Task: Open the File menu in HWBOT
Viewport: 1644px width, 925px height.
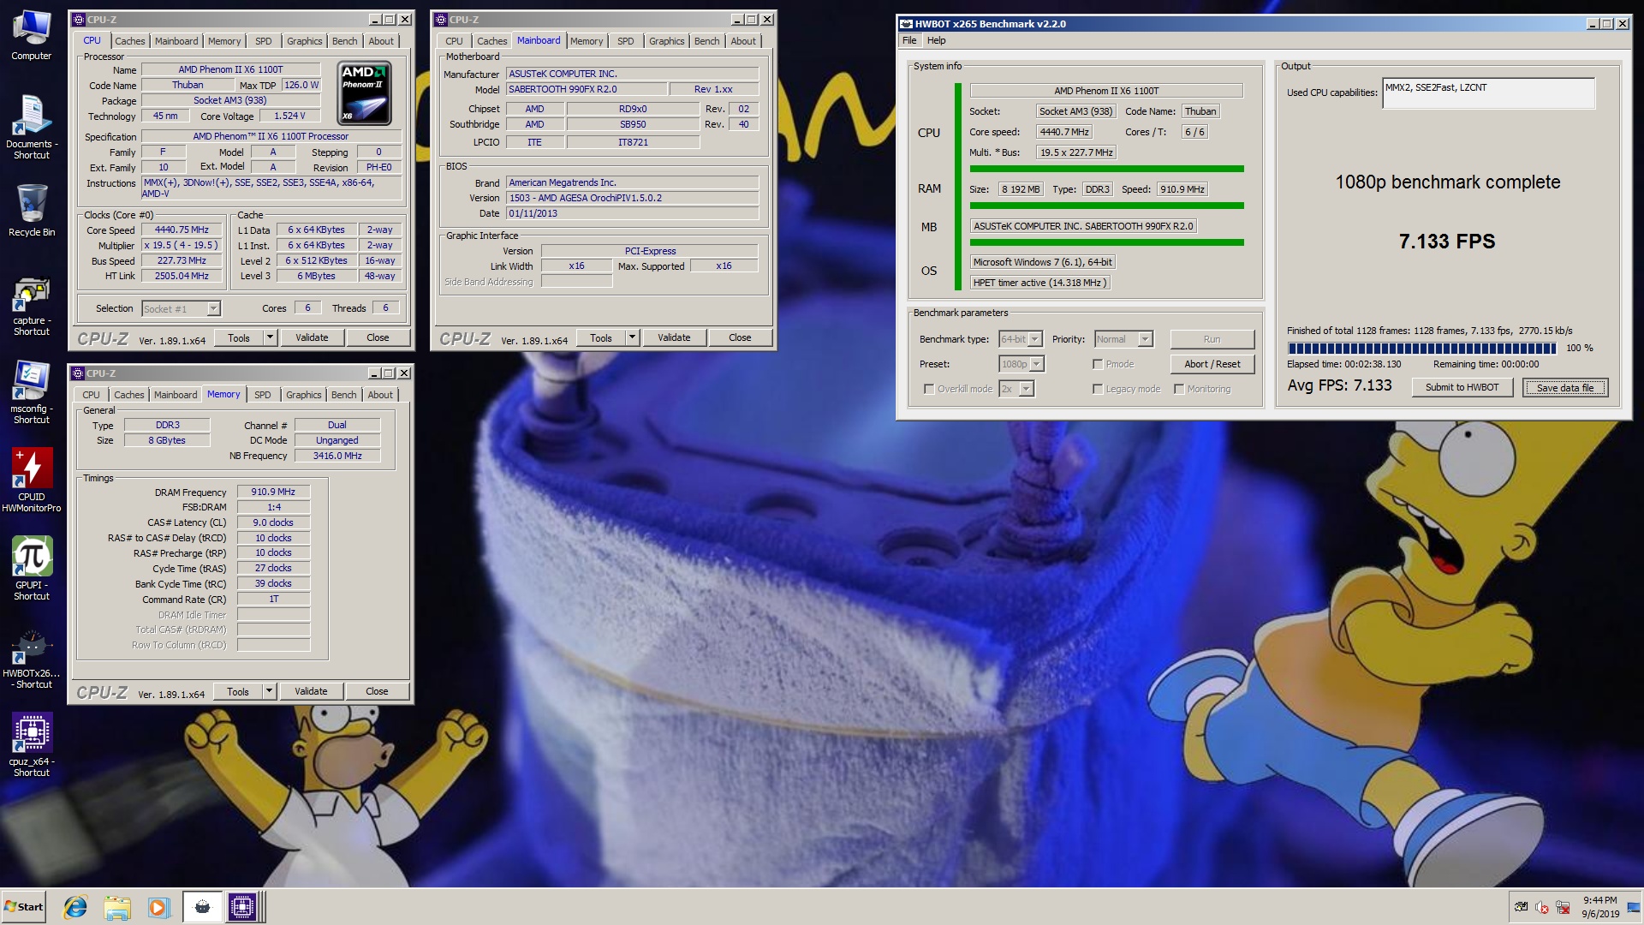Action: click(909, 40)
